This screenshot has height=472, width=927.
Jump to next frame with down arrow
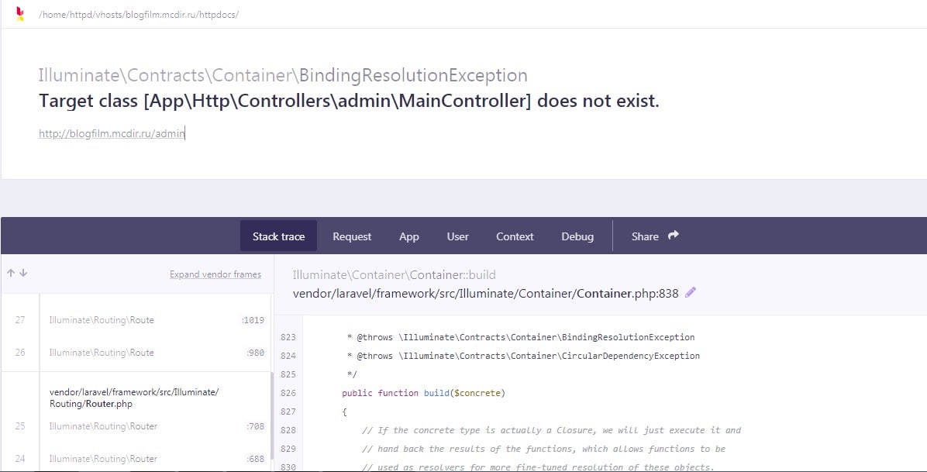23,273
